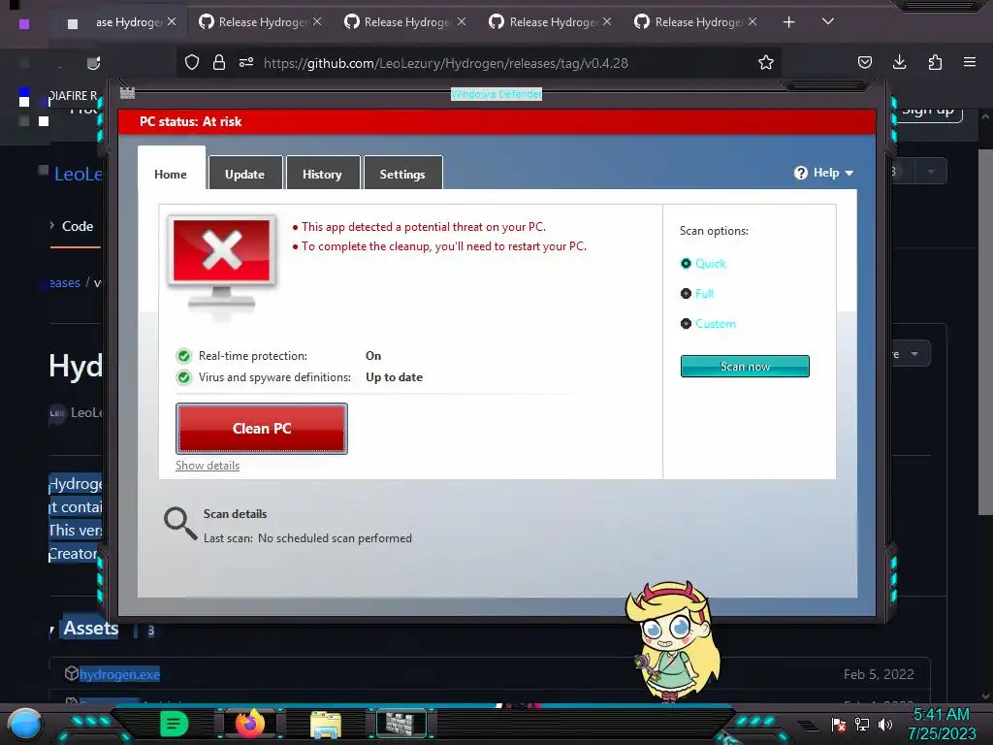Switch to the History tab
993x745 pixels.
click(x=322, y=174)
